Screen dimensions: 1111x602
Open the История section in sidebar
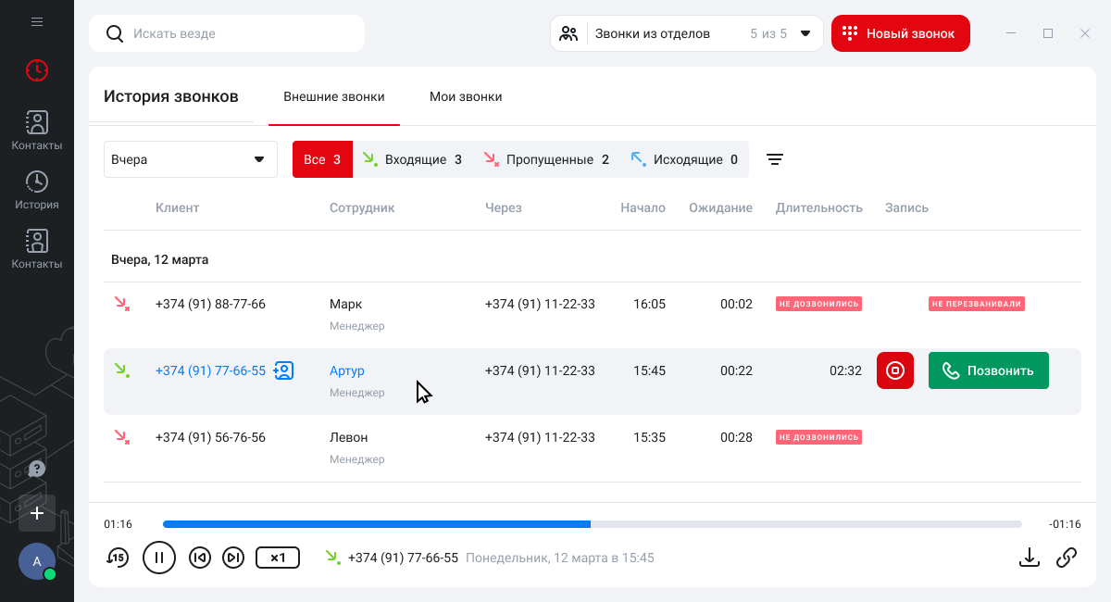pos(37,190)
